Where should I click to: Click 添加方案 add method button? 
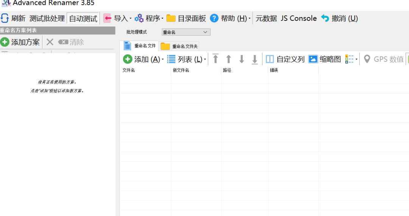[x=20, y=42]
